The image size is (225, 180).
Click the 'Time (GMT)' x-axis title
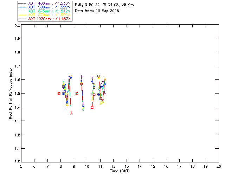120,171
